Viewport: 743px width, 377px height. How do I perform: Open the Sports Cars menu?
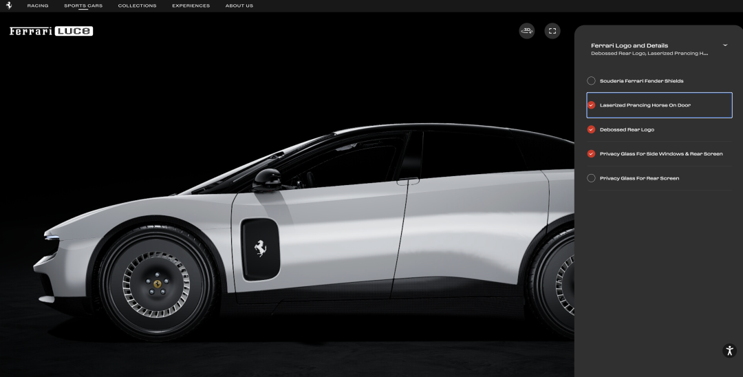coord(83,6)
